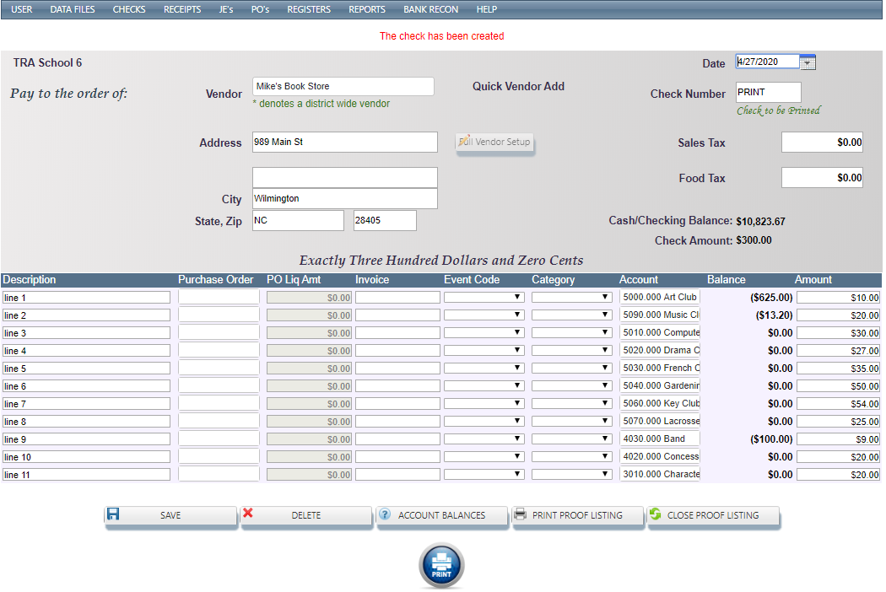Click the City field showing Wilmington
The height and width of the screenshot is (592, 886).
(x=344, y=198)
